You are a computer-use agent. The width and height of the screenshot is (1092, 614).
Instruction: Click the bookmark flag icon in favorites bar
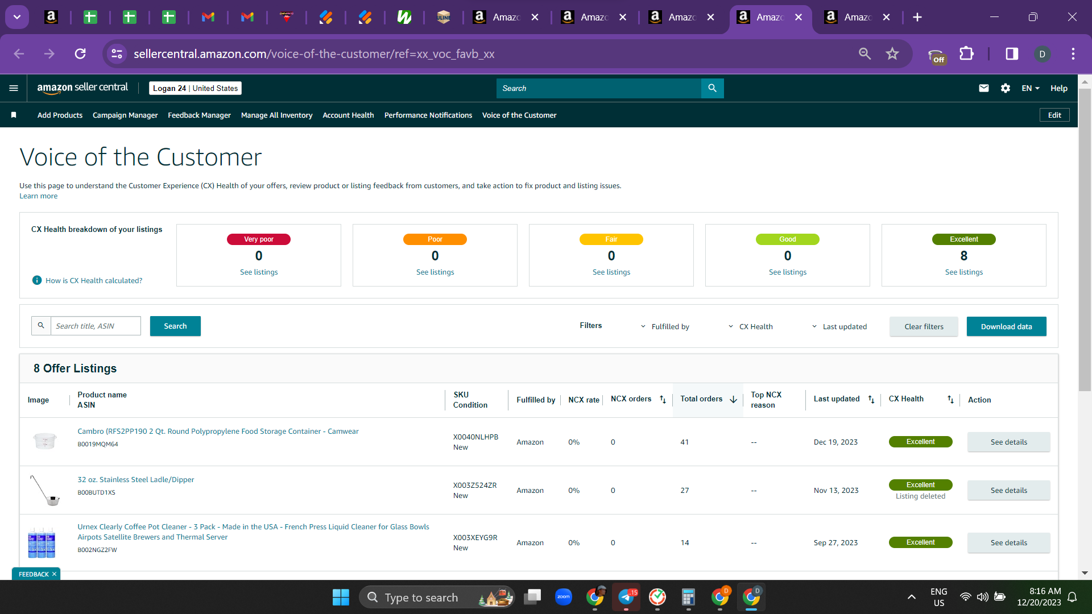[14, 115]
